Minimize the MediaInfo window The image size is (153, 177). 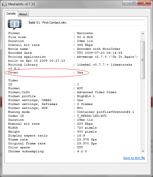(126, 3)
